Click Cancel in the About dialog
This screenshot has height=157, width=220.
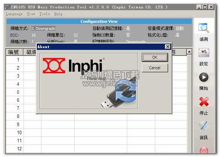tap(155, 68)
